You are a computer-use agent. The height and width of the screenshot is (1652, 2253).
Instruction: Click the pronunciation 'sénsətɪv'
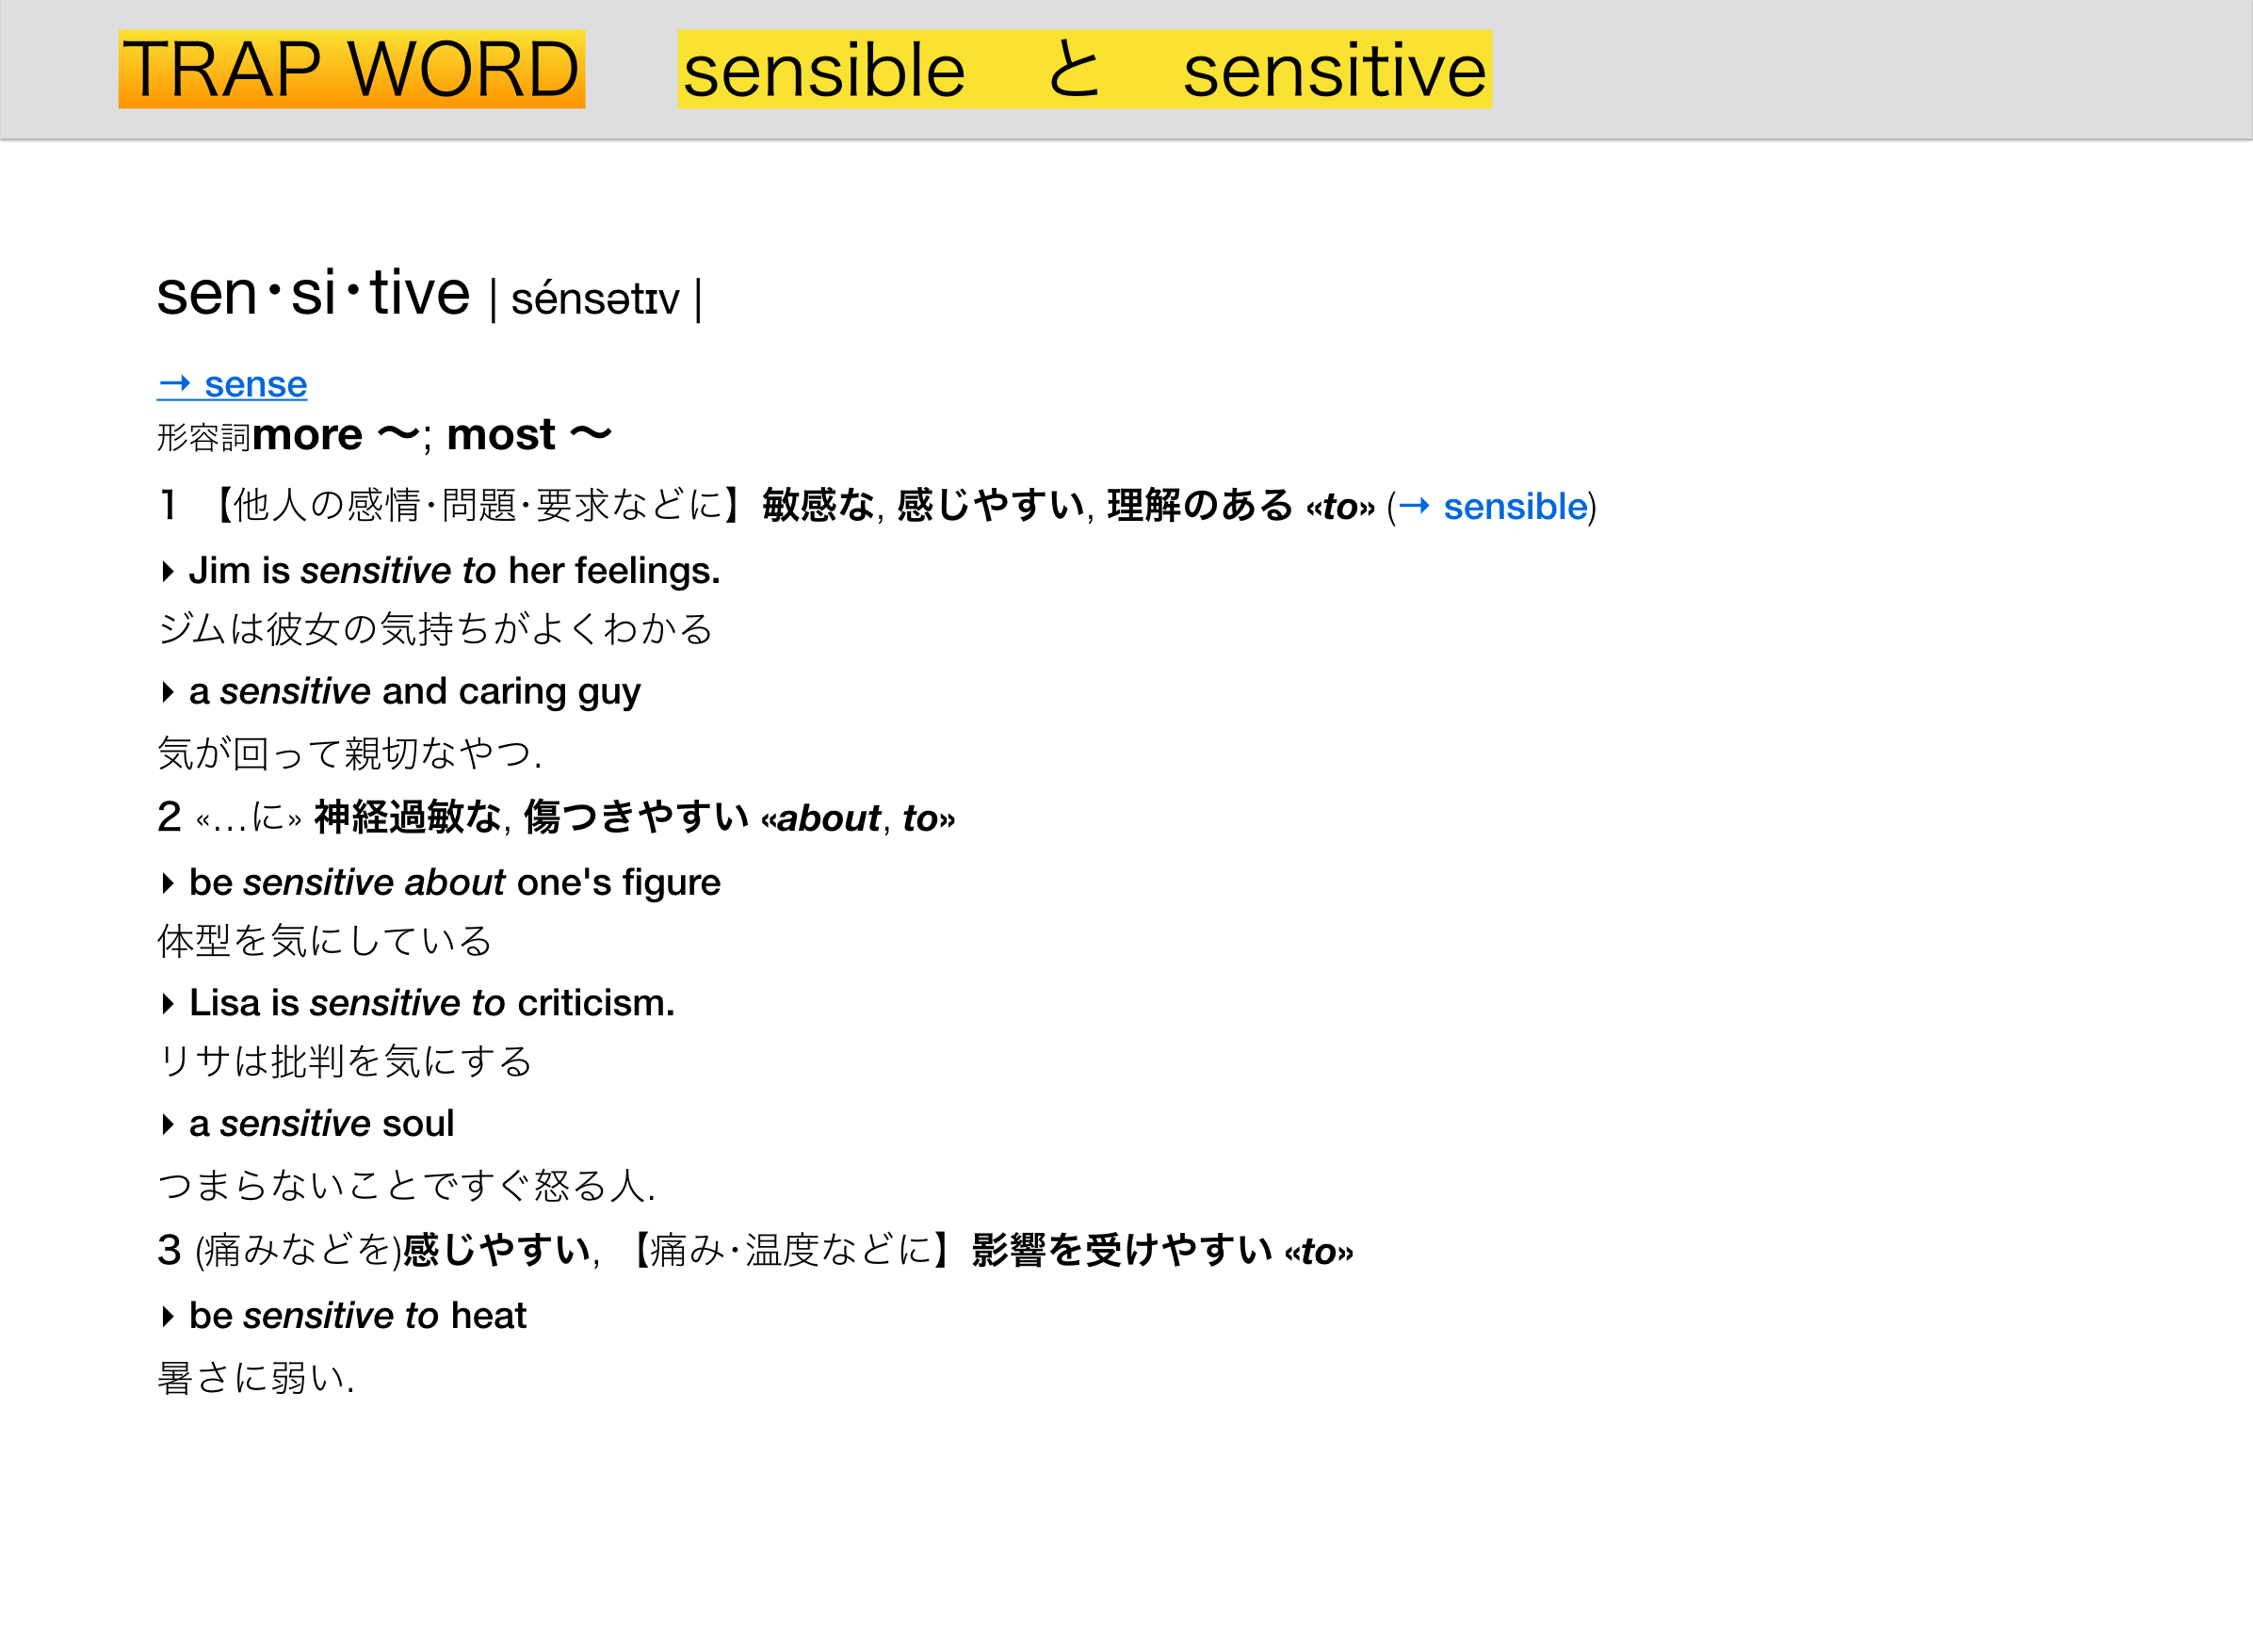pos(595,299)
